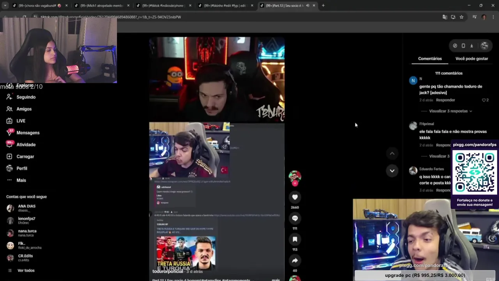499x281 pixels.
Task: Expand the Ver todos followed accounts list
Action: coord(26,270)
